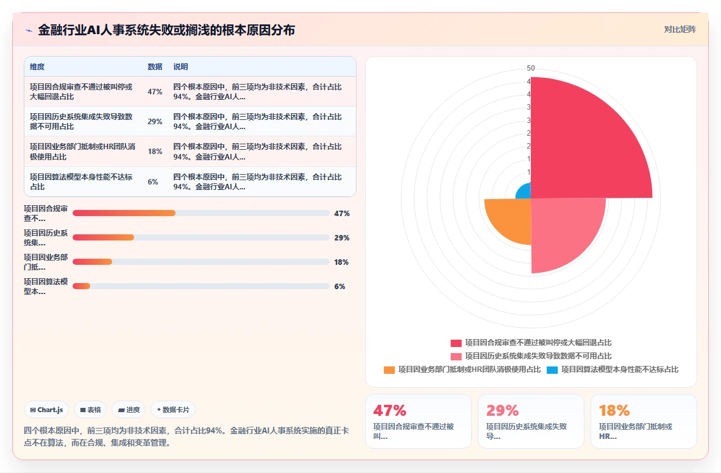Click the Chart.js tag chip

click(x=46, y=410)
